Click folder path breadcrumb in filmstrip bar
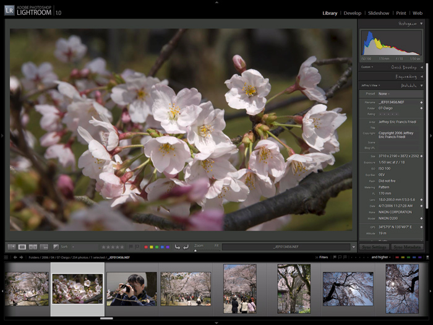 coord(79,258)
